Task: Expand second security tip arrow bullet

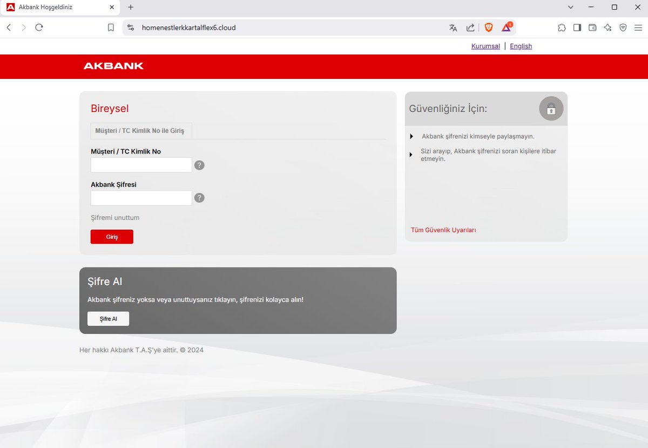Action: pyautogui.click(x=411, y=155)
